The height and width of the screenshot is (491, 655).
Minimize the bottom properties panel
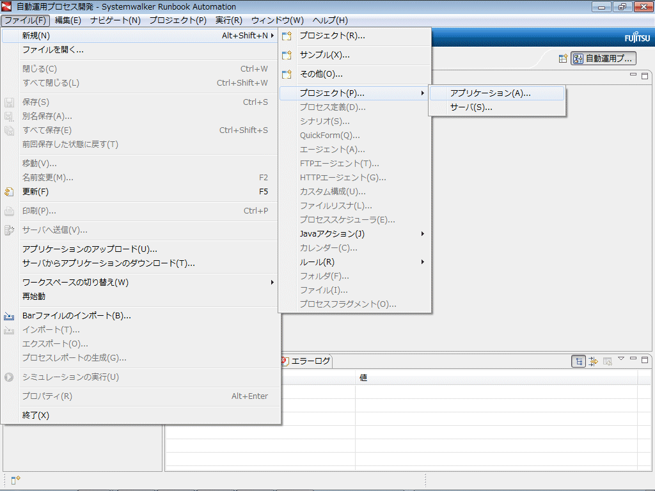pyautogui.click(x=633, y=359)
